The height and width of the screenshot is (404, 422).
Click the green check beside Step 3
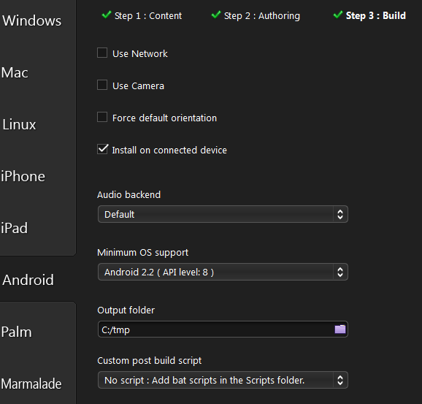(x=338, y=15)
